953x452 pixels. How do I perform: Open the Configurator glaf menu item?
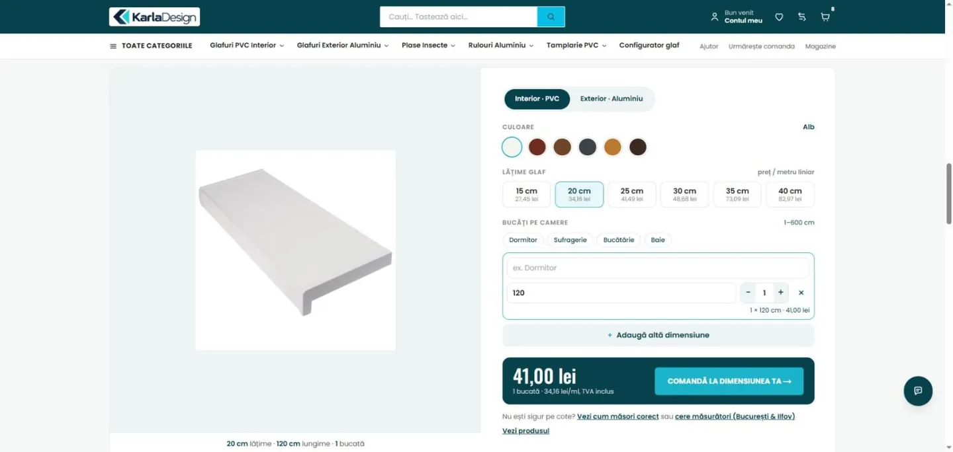coord(649,46)
